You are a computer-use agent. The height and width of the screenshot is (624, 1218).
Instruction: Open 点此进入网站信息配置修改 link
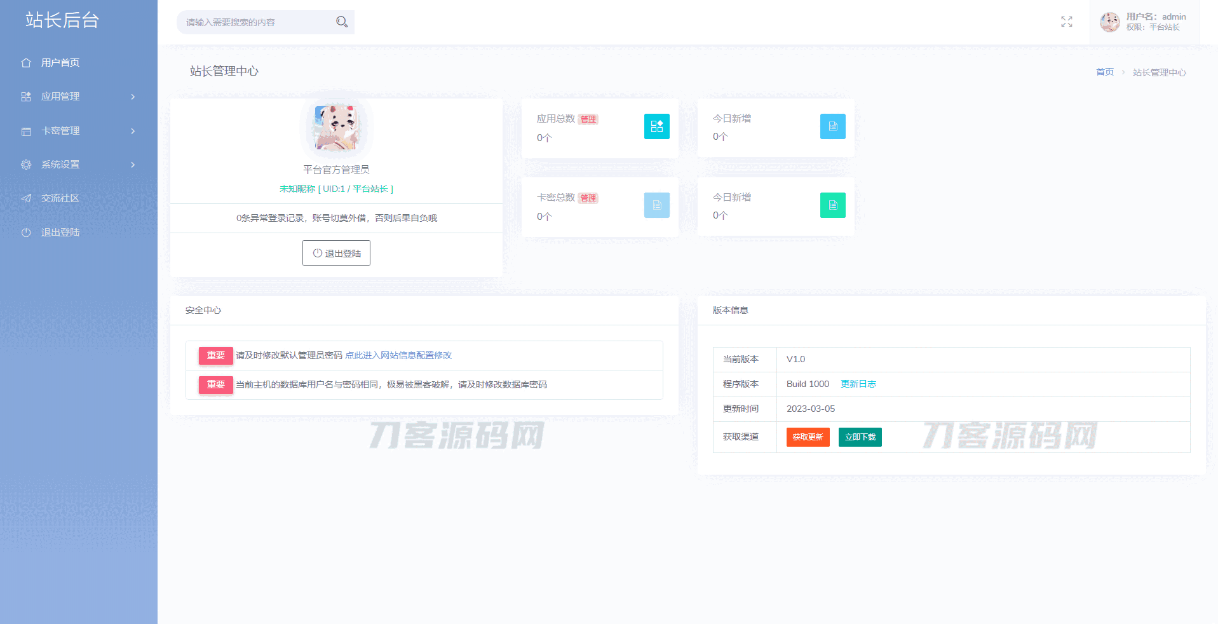tap(398, 355)
